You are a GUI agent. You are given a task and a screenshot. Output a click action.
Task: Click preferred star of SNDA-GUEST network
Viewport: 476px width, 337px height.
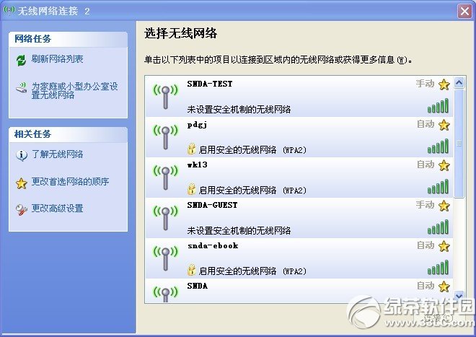click(444, 206)
